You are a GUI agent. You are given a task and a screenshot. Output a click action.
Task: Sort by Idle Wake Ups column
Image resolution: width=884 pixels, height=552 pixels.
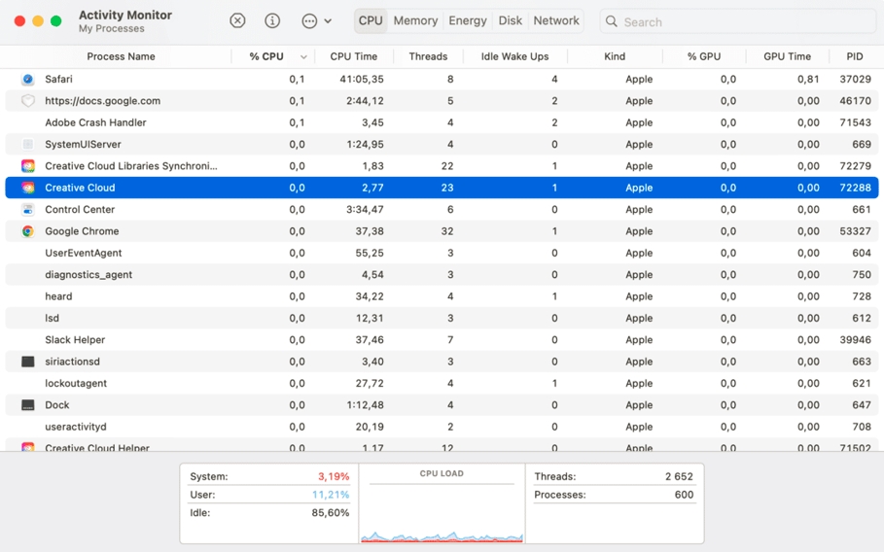point(514,56)
